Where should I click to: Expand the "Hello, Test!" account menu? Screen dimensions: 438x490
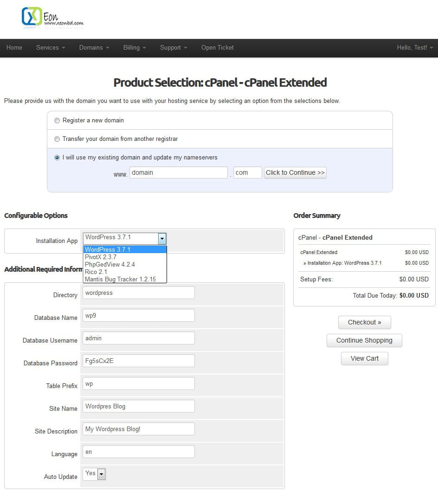coord(414,48)
